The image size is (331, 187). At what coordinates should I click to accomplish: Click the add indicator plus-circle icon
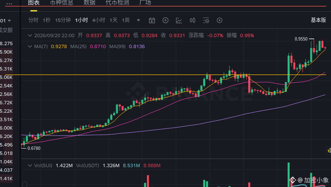(x=165, y=20)
